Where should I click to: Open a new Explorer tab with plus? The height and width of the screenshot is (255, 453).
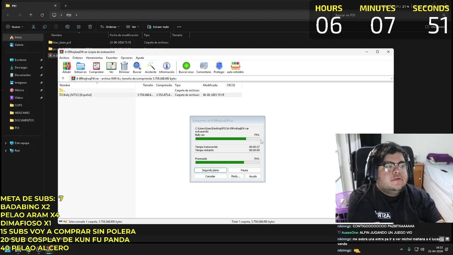(65, 6)
